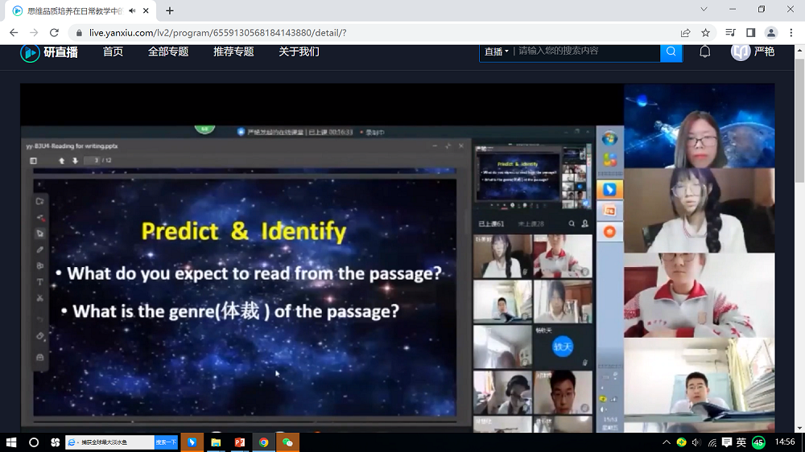Screen dimensions: 805x452
Task: Click the share page icon in address bar
Action: (685, 33)
